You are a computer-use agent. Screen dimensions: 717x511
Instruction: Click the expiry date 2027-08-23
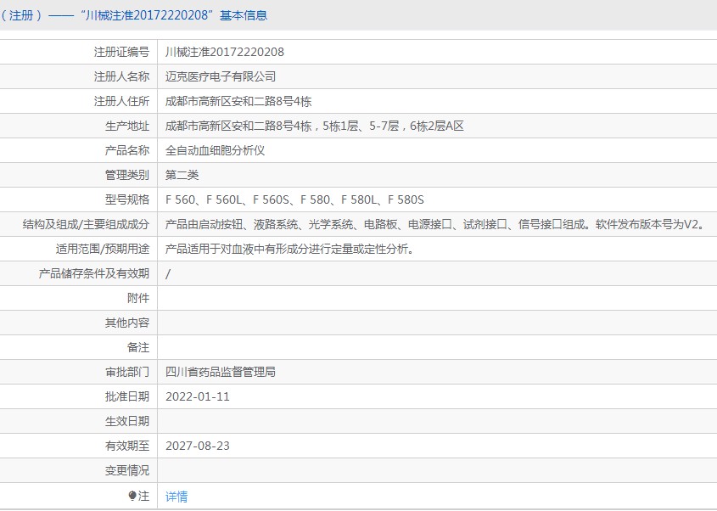click(x=198, y=446)
